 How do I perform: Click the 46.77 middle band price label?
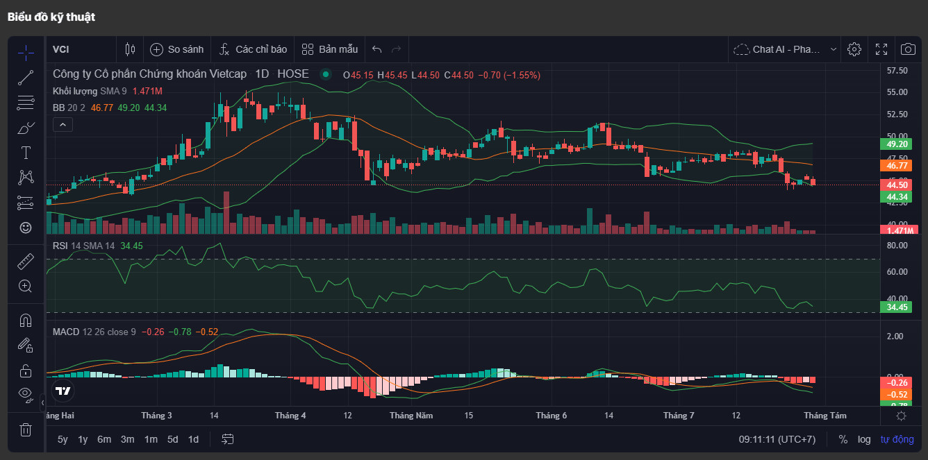click(x=897, y=165)
